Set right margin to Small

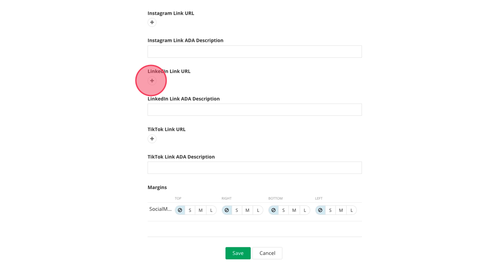coord(237,210)
